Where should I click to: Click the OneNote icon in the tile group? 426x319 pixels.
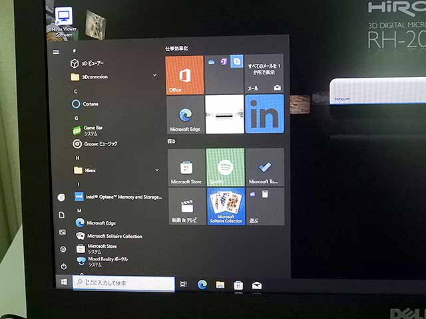click(x=224, y=62)
